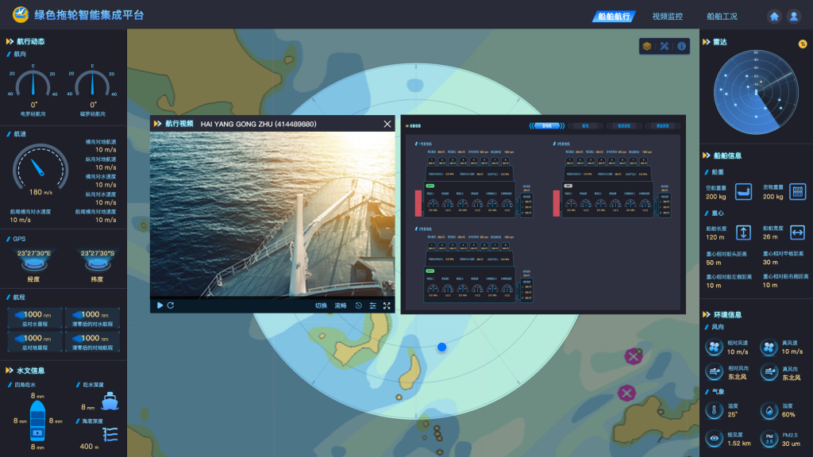
Task: Click the true wind direction icon
Action: (769, 371)
